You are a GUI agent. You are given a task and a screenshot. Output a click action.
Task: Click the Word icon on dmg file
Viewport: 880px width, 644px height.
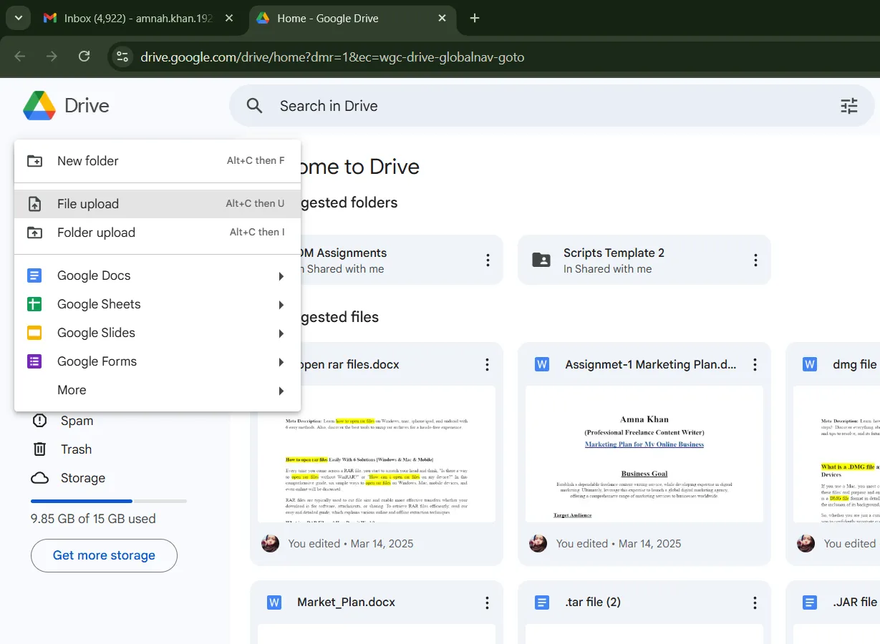[810, 365]
